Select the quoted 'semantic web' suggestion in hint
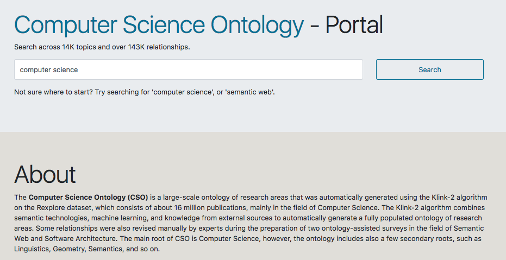 (250, 92)
